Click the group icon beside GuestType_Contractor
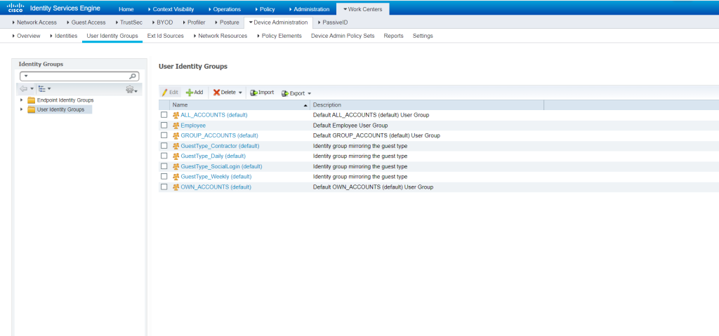This screenshot has width=719, height=336. click(176, 146)
